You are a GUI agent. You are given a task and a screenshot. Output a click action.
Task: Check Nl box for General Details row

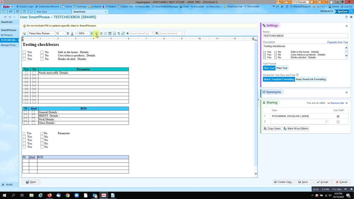tap(26, 112)
